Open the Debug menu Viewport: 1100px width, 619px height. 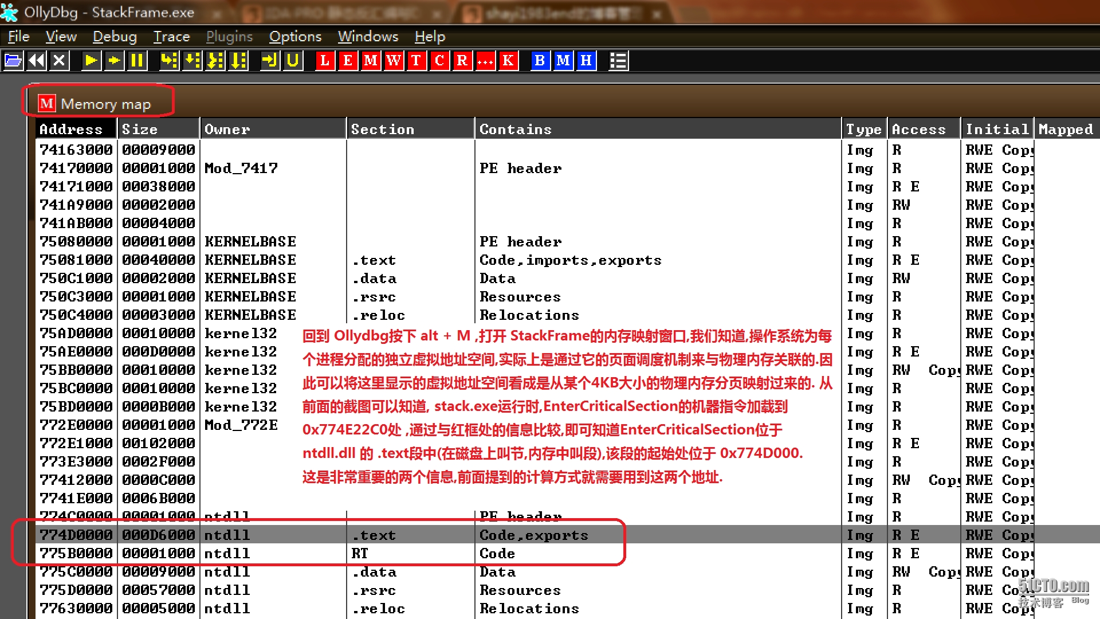tap(115, 37)
